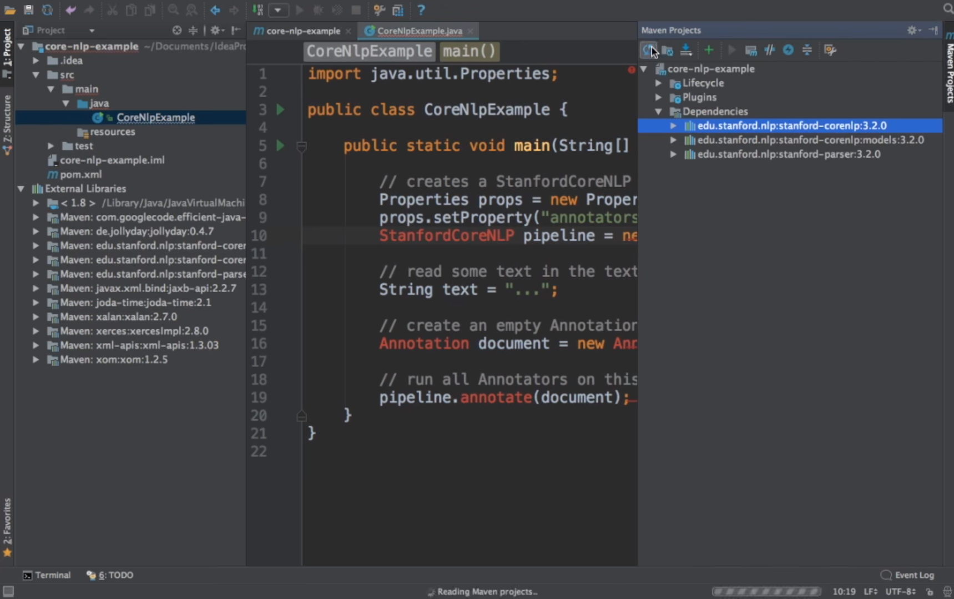
Task: Toggle the Maven Projects side tab
Action: coord(948,68)
